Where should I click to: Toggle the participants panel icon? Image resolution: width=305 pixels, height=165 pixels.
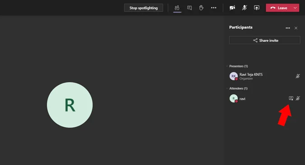177,8
